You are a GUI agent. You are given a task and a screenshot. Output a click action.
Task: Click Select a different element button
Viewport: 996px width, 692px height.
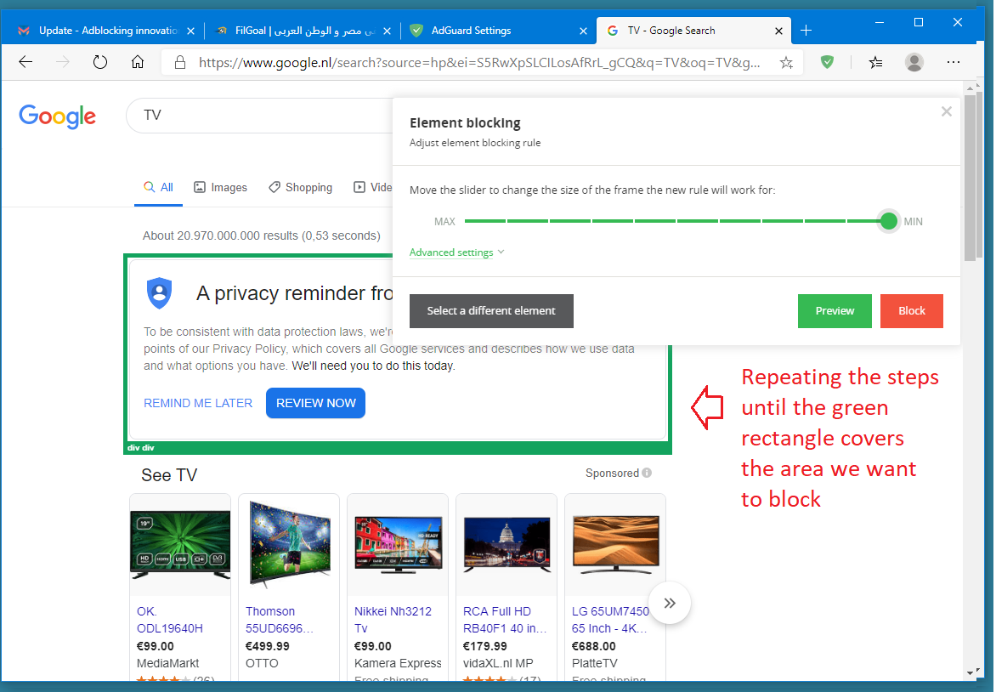pyautogui.click(x=491, y=311)
